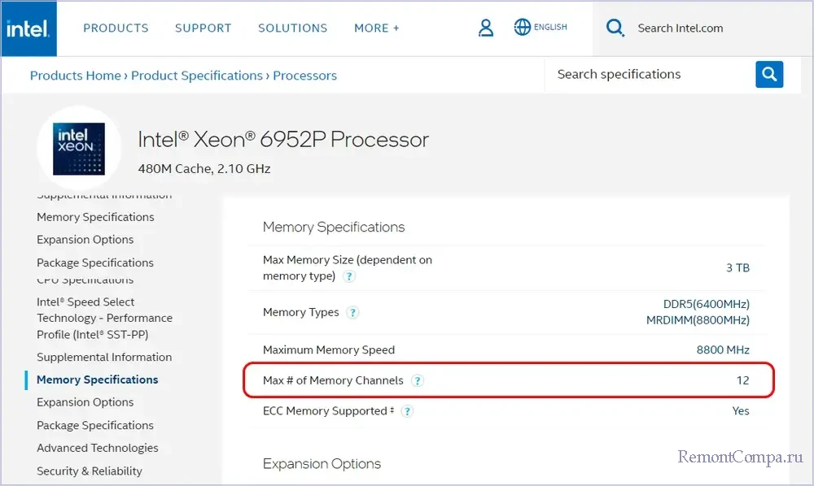Image resolution: width=814 pixels, height=486 pixels.
Task: Click the Intel Xeon processor badge
Action: pos(79,148)
